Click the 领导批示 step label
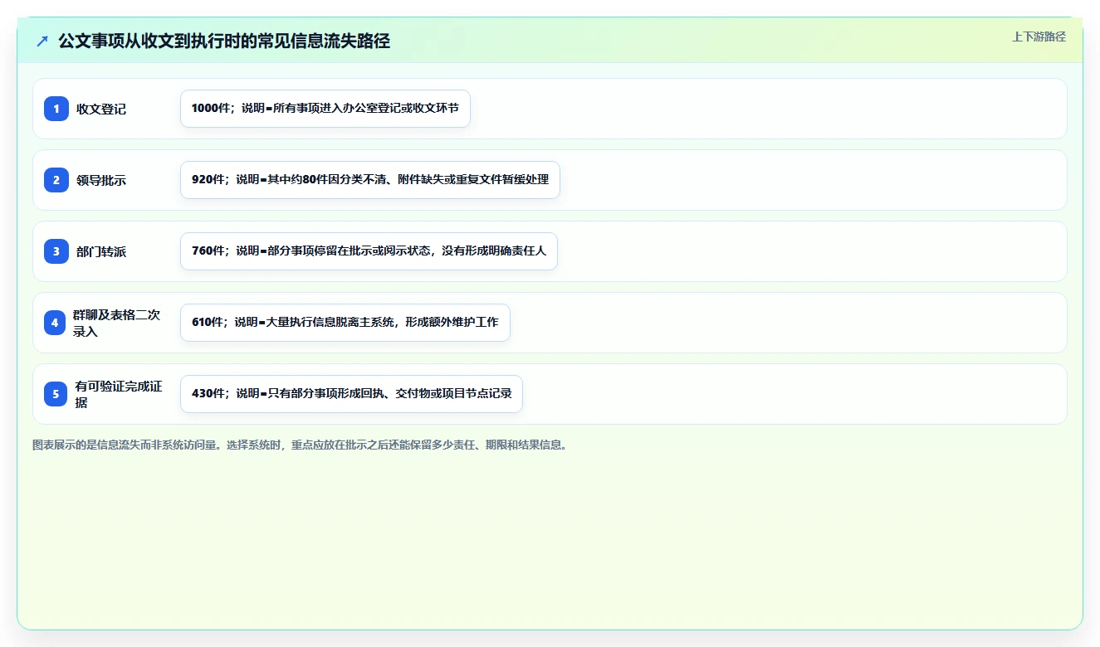The height and width of the screenshot is (647, 1100). 101,180
